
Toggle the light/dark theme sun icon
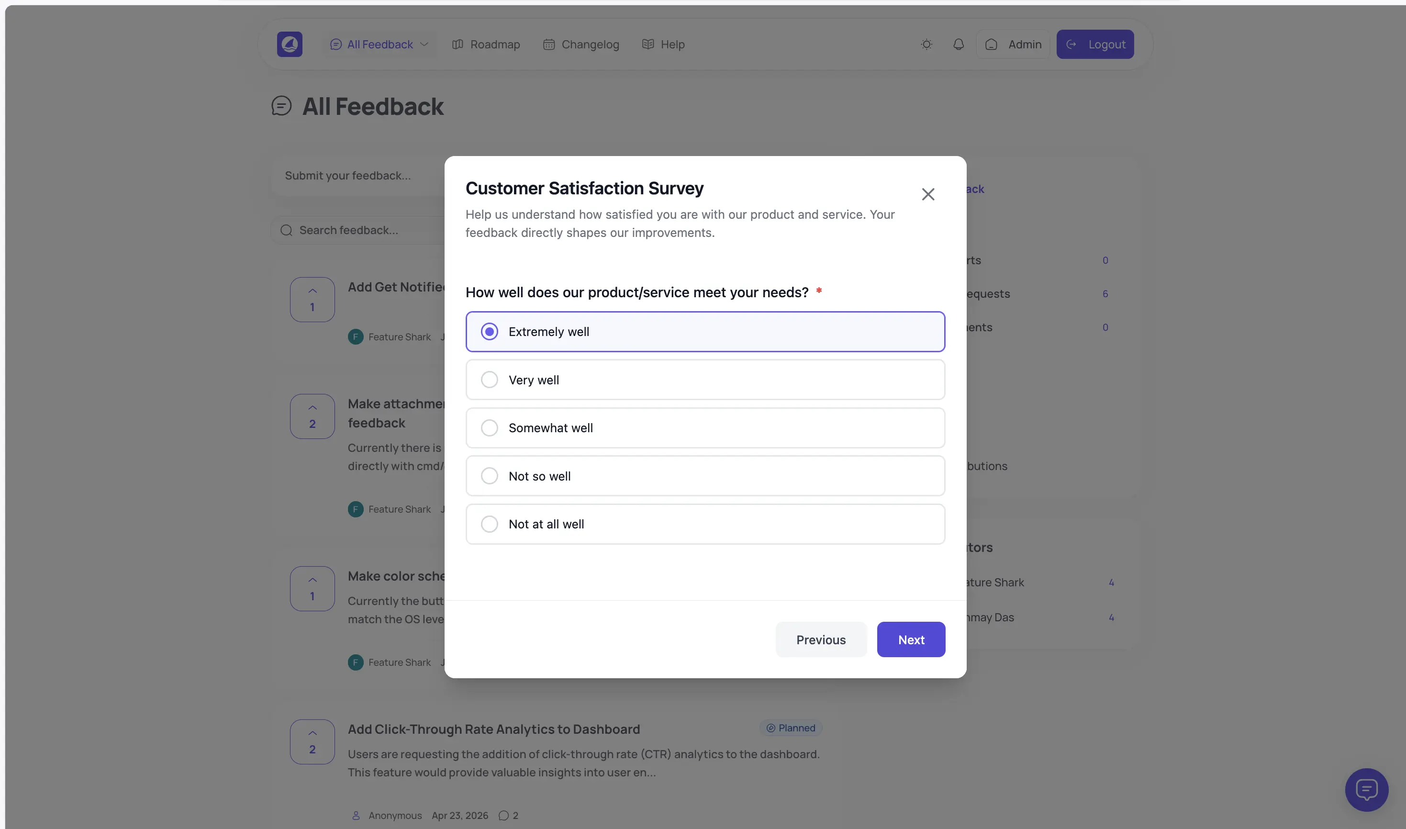[926, 44]
